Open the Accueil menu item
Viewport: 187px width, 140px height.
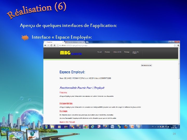click(99, 52)
